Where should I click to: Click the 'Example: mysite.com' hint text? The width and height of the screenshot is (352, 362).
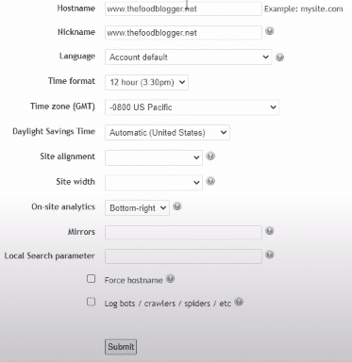(x=304, y=8)
